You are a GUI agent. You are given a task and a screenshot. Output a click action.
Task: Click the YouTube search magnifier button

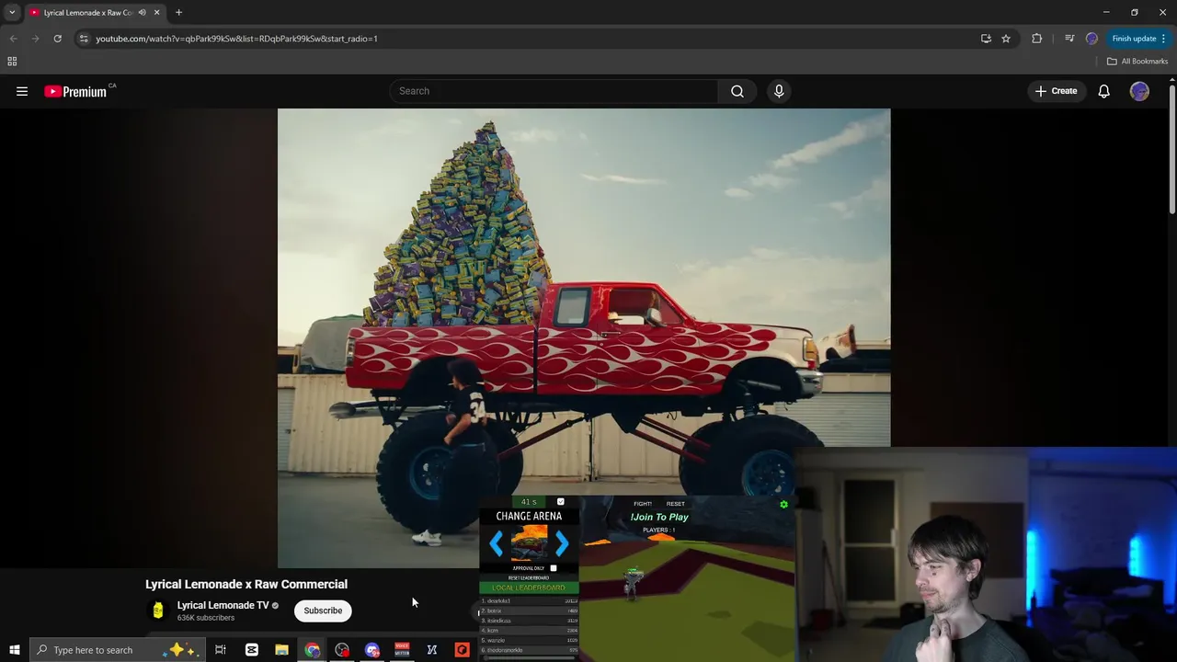(737, 91)
